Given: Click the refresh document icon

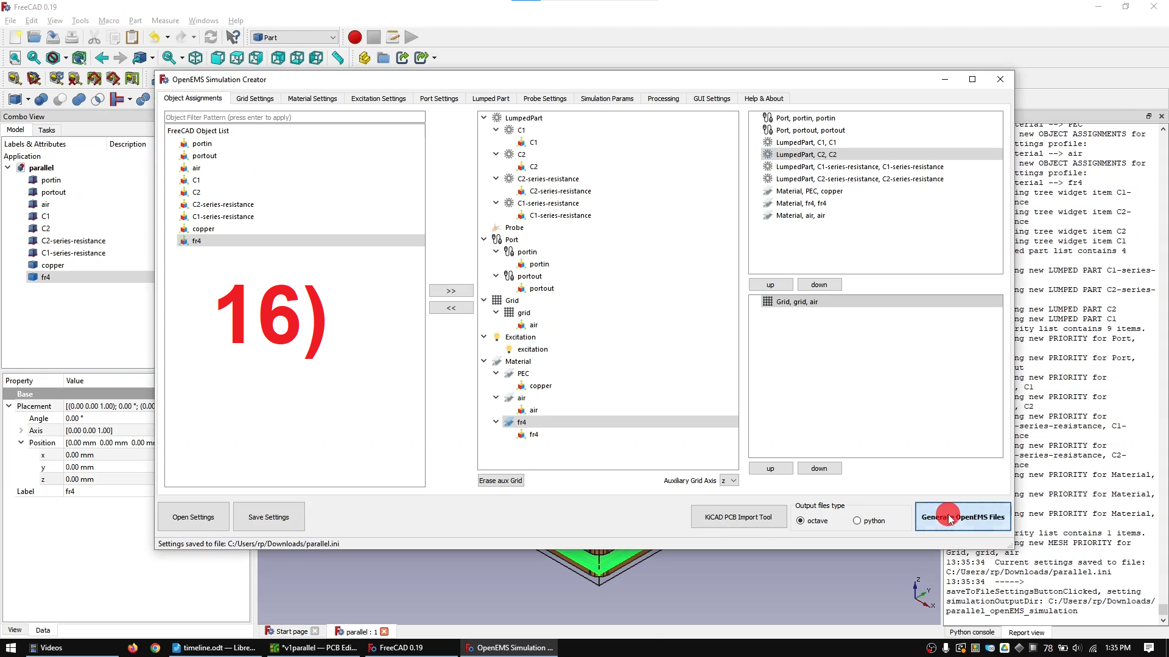Looking at the screenshot, I should 211,37.
